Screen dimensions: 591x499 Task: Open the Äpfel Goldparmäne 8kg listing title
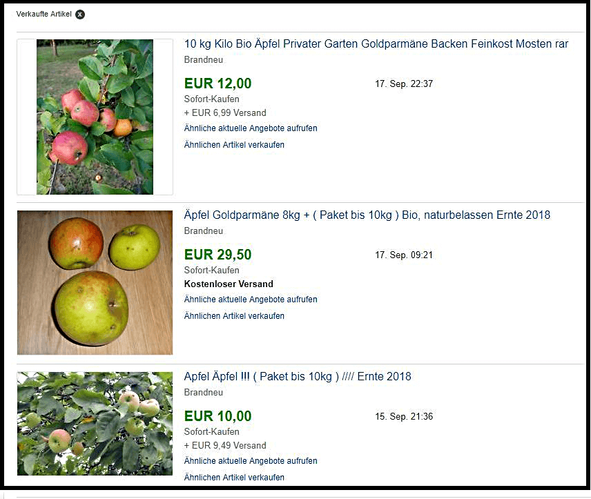(367, 215)
